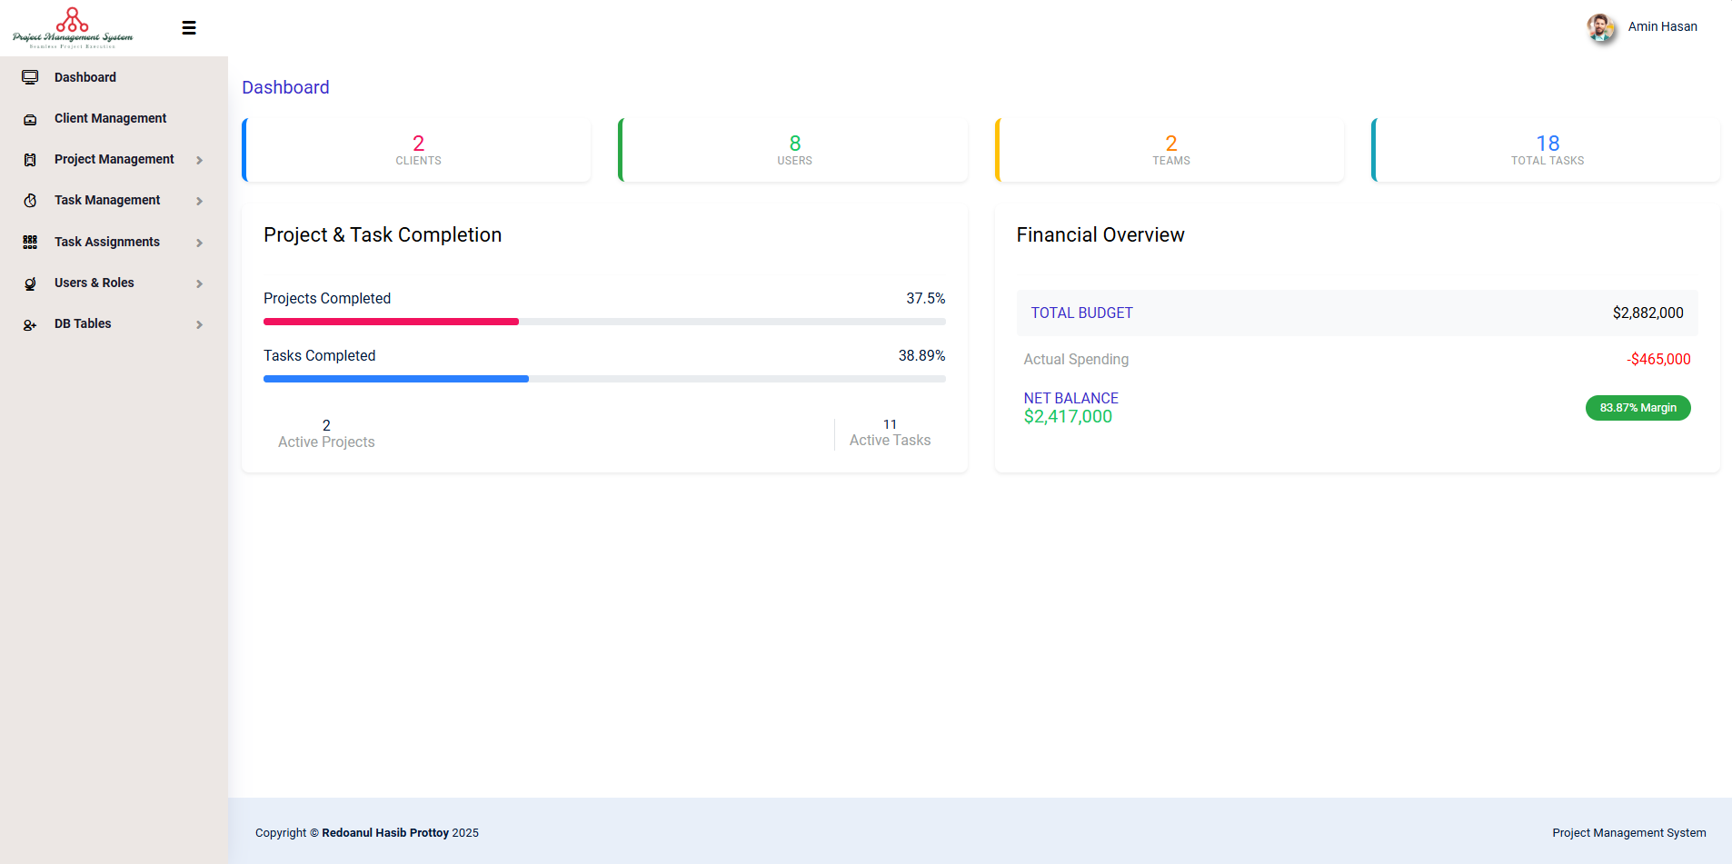
Task: Click the 83.87% Margin badge
Action: [x=1637, y=407]
